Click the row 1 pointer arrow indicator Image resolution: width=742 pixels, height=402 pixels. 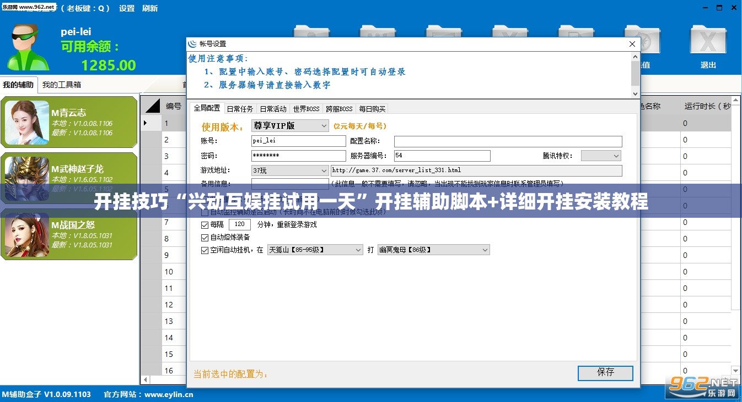[146, 123]
